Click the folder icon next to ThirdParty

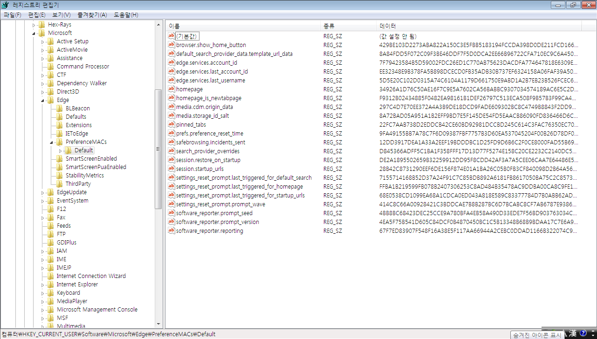point(60,184)
